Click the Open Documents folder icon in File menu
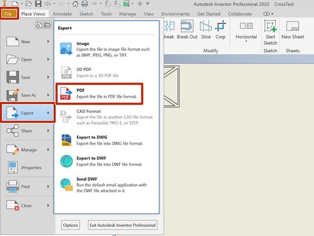The height and width of the screenshot is (236, 314). (x=47, y=25)
